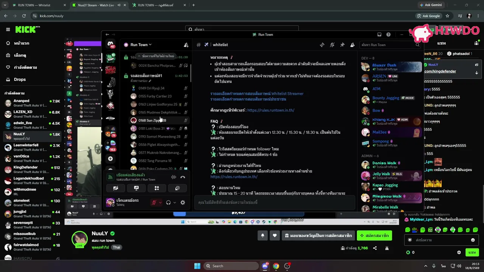484x272 pixels.
Task: Share your screen in voice panel
Action: tap(137, 188)
